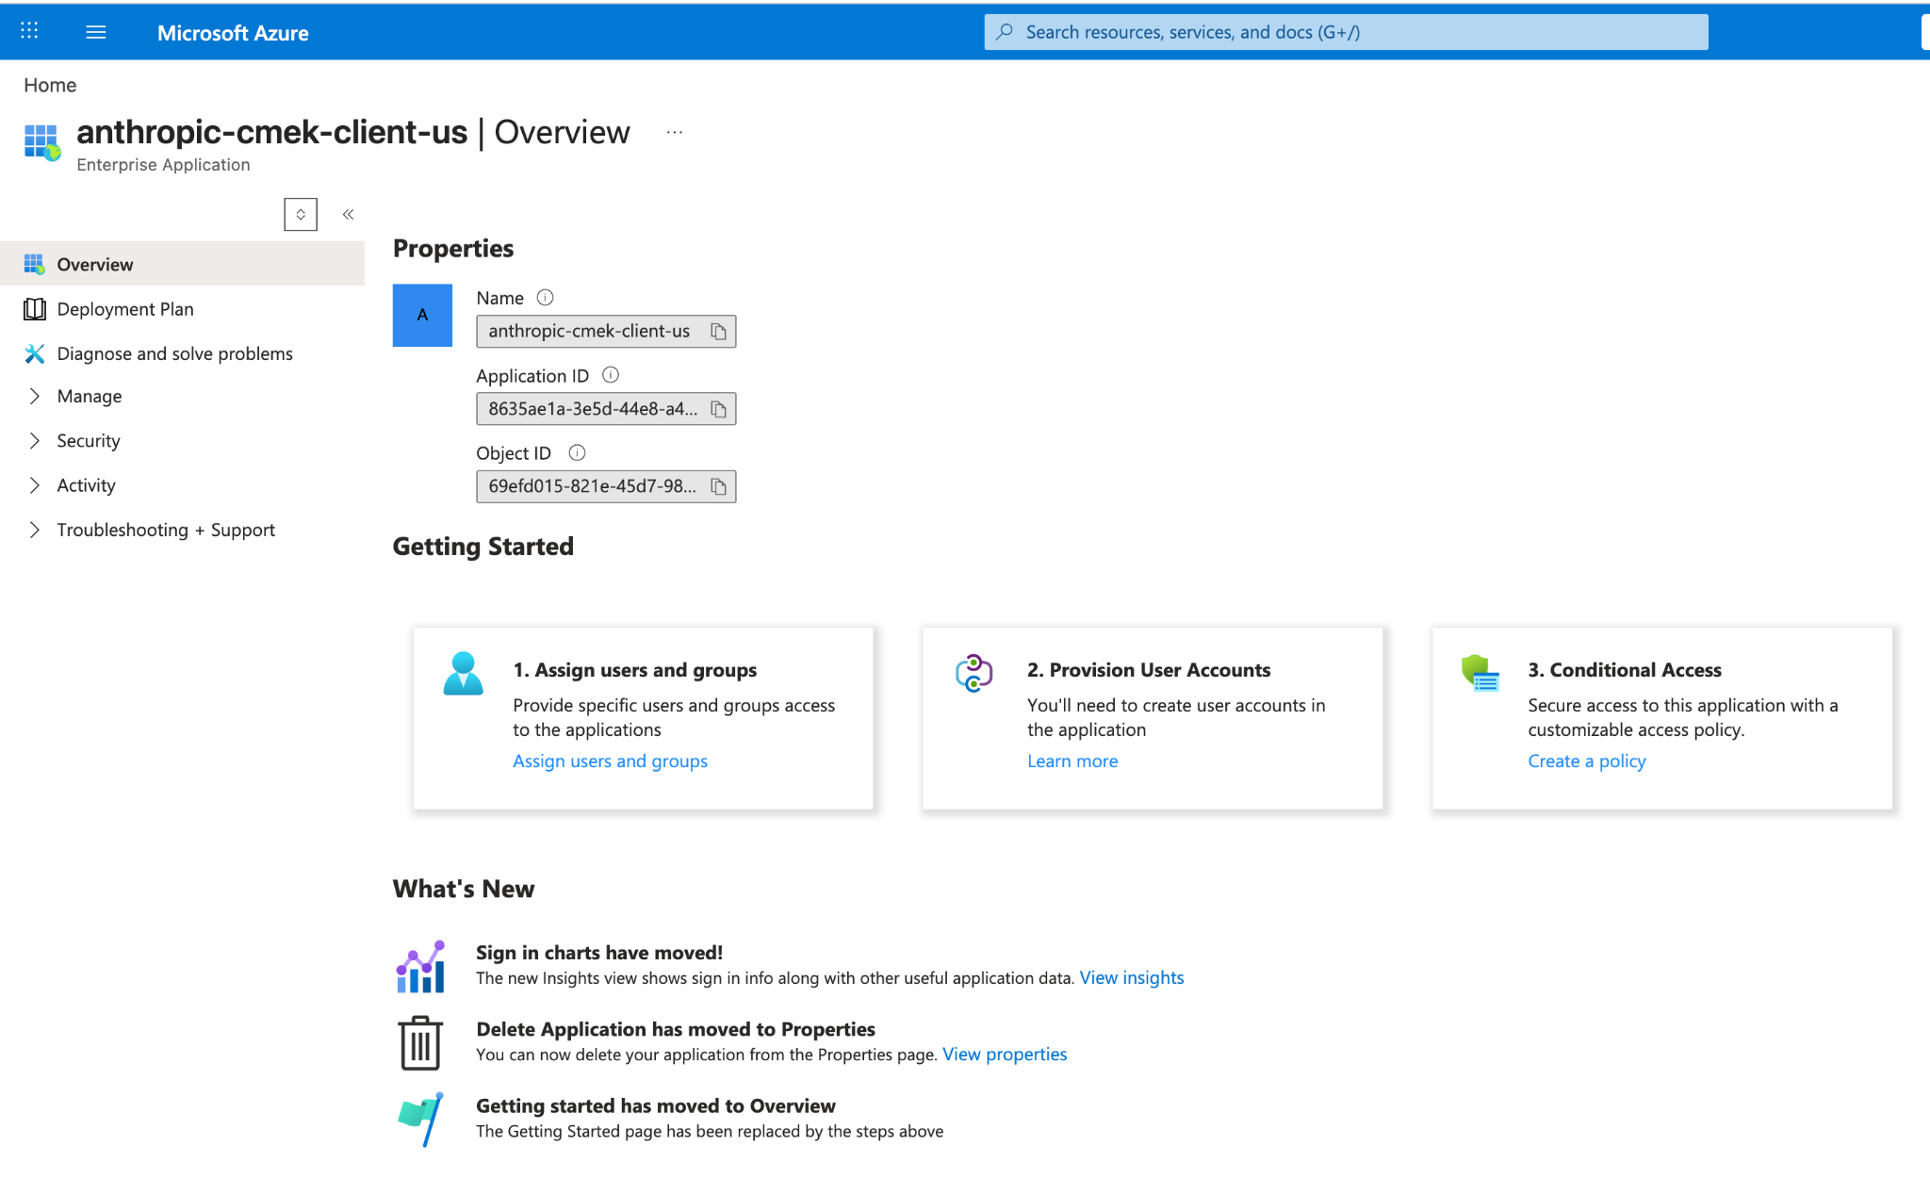Click the Deployment Plan book icon
The height and width of the screenshot is (1178, 1930).
35,309
